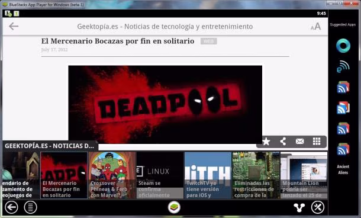This screenshot has width=361, height=218.
Task: Close the BlueStacks App Player window
Action: point(352,3)
